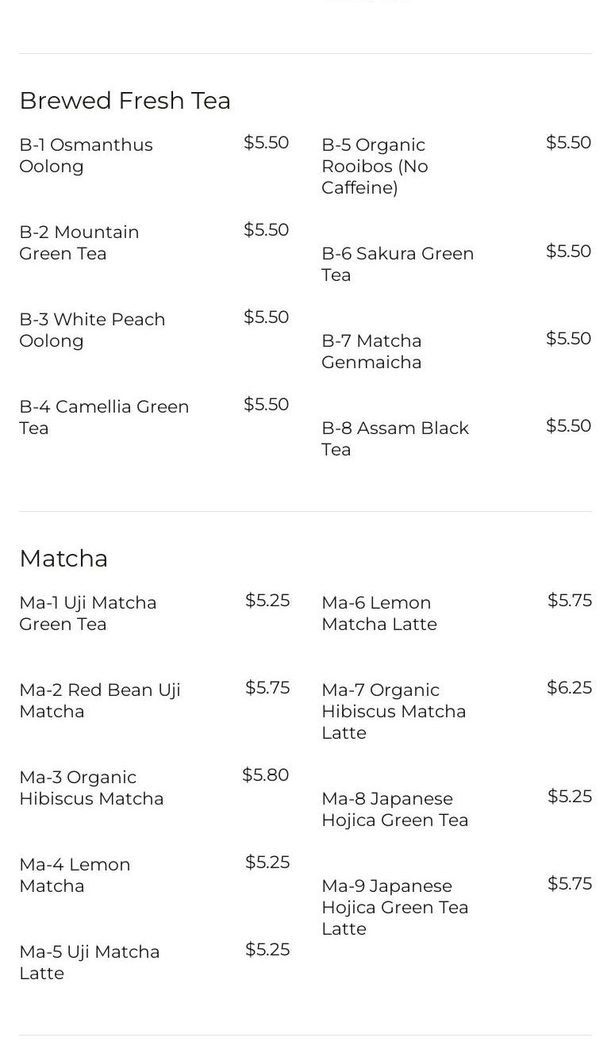Screen dimensions: 611x1049
Task: Select B-5 Organic Rooibos (No Caffeine)
Action: click(375, 166)
